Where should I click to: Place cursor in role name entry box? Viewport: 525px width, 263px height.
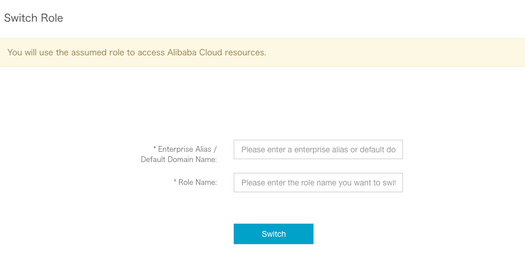(x=318, y=183)
